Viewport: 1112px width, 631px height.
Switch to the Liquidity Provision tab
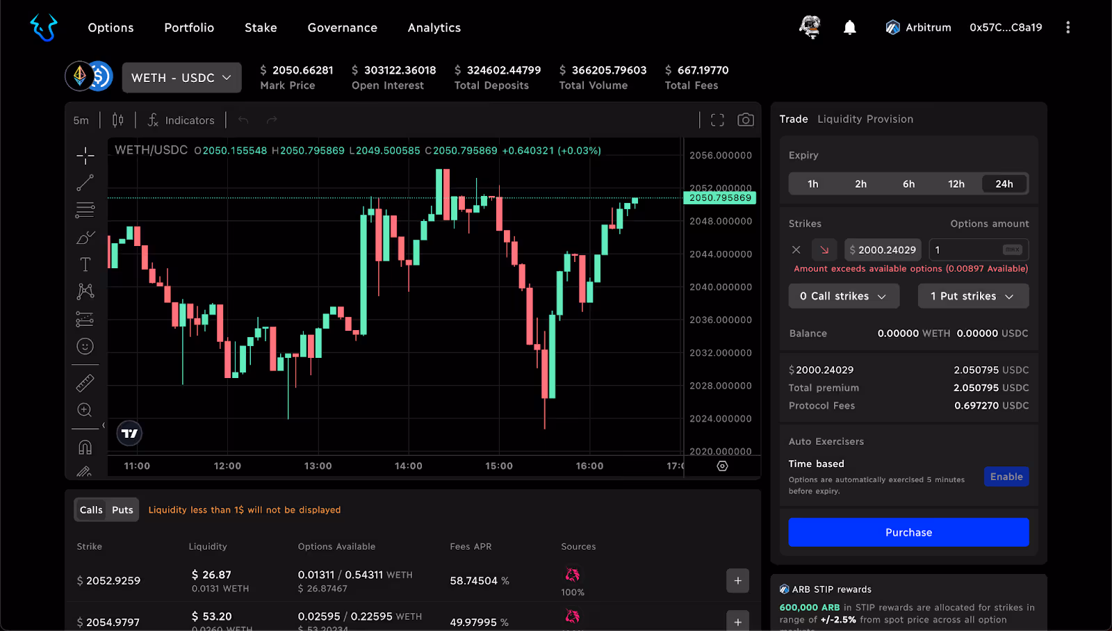pyautogui.click(x=865, y=119)
